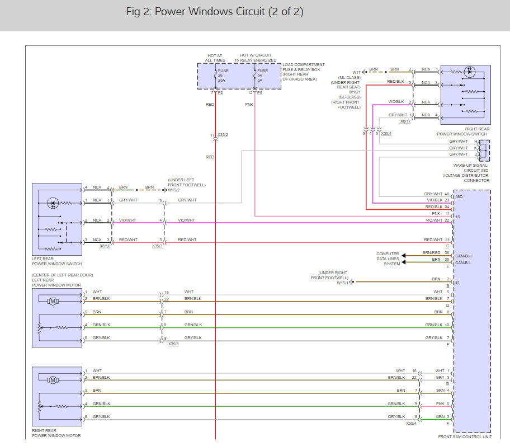Screen dimensions: 510x446
Task: Click the CAN-B H data line arrowhead
Action: [x=404, y=254]
